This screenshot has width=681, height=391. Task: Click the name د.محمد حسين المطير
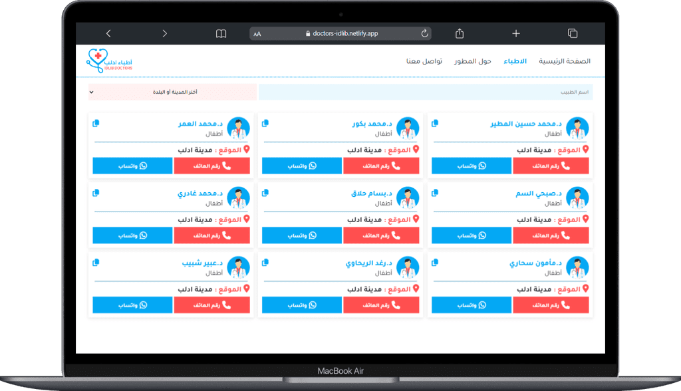[526, 124]
